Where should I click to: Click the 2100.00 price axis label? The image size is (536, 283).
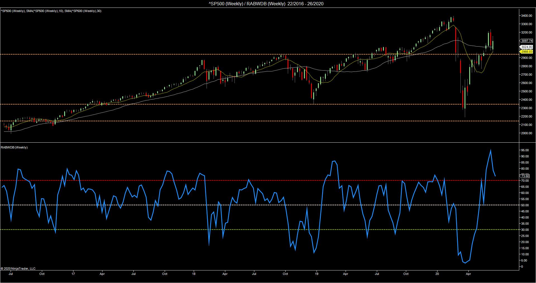pos(526,125)
